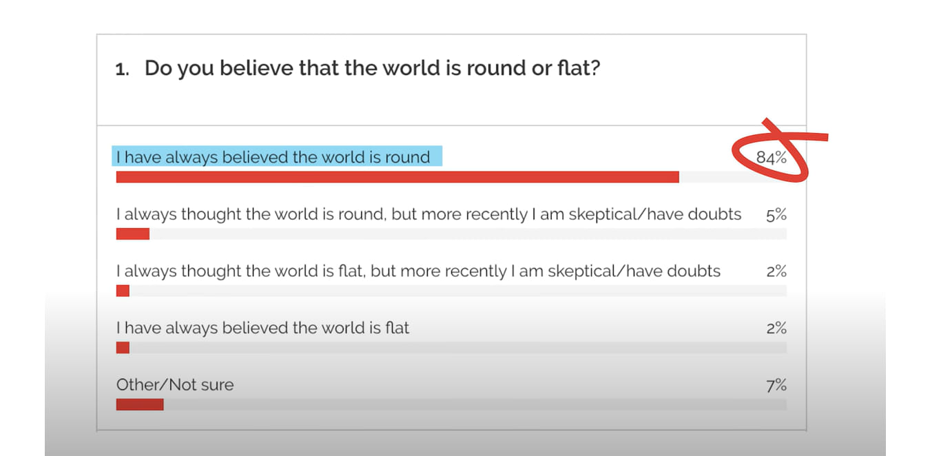This screenshot has height=456, width=930.
Task: Click the question number "1."
Action: coord(122,70)
